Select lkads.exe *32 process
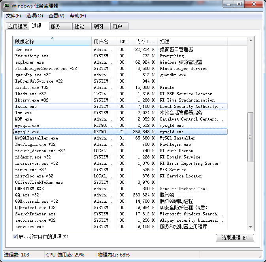This screenshot has height=262, width=266. (120, 94)
